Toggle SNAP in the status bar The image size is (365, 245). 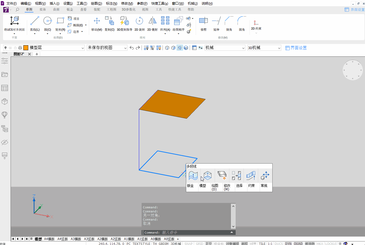tap(189, 244)
